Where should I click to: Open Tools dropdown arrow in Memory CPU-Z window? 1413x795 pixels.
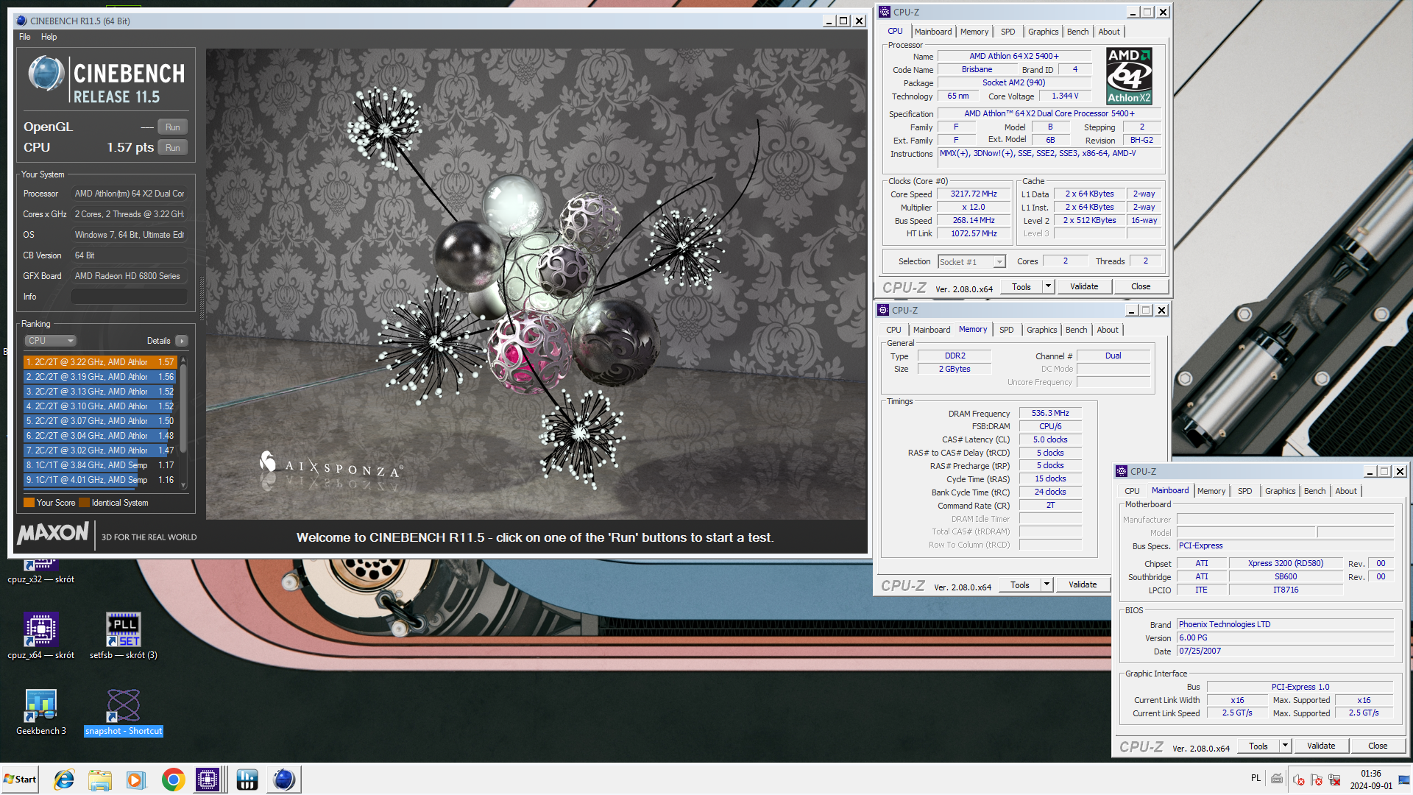pos(1047,585)
